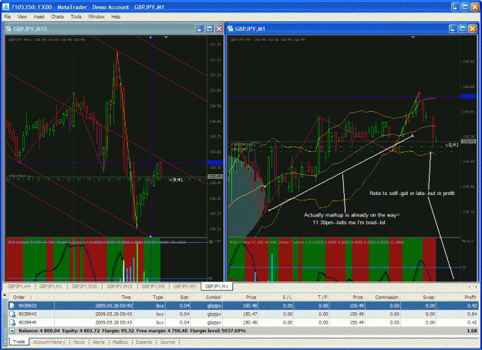Open the Tools menu
The width and height of the screenshot is (482, 350).
pyautogui.click(x=76, y=17)
